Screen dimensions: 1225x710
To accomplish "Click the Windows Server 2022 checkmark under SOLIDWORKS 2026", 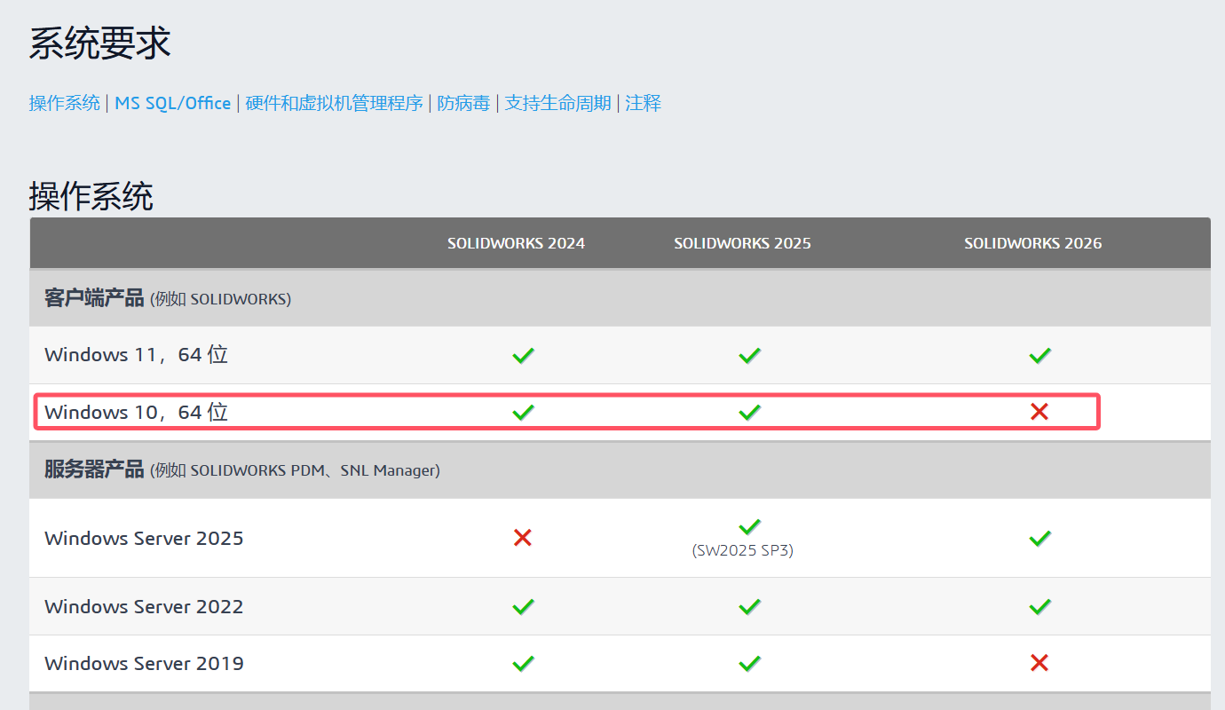I will [x=1039, y=607].
